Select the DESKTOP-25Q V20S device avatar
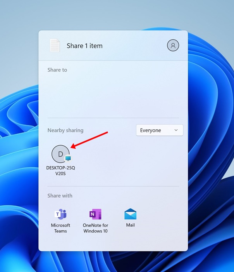The height and width of the screenshot is (272, 234). coord(61,154)
